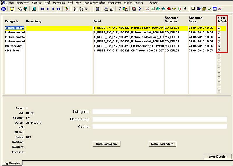Image resolution: width=233 pixels, height=166 pixels.
Task: Click the sailboat icon in toolbar
Action: [x=214, y=9]
